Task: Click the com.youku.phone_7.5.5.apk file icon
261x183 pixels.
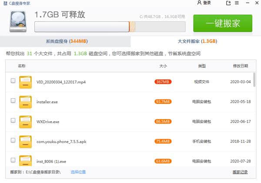Action: [x=25, y=141]
